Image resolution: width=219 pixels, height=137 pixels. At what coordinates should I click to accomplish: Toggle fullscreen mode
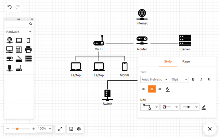coord(60,129)
